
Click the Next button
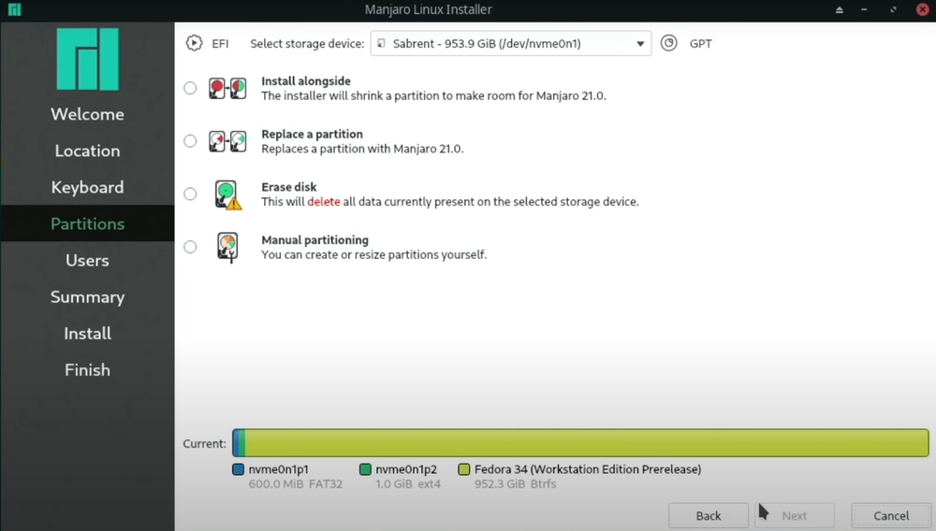794,515
